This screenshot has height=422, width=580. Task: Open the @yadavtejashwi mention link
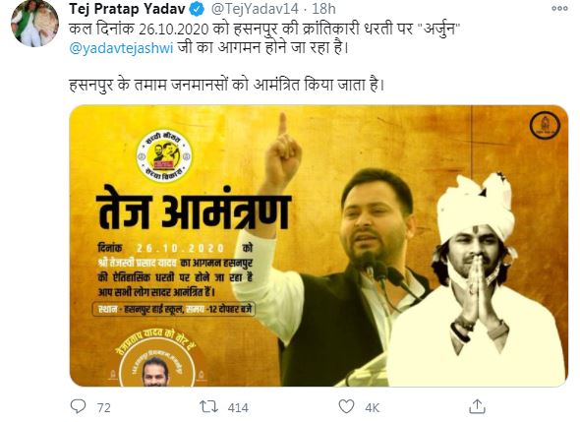click(x=121, y=48)
